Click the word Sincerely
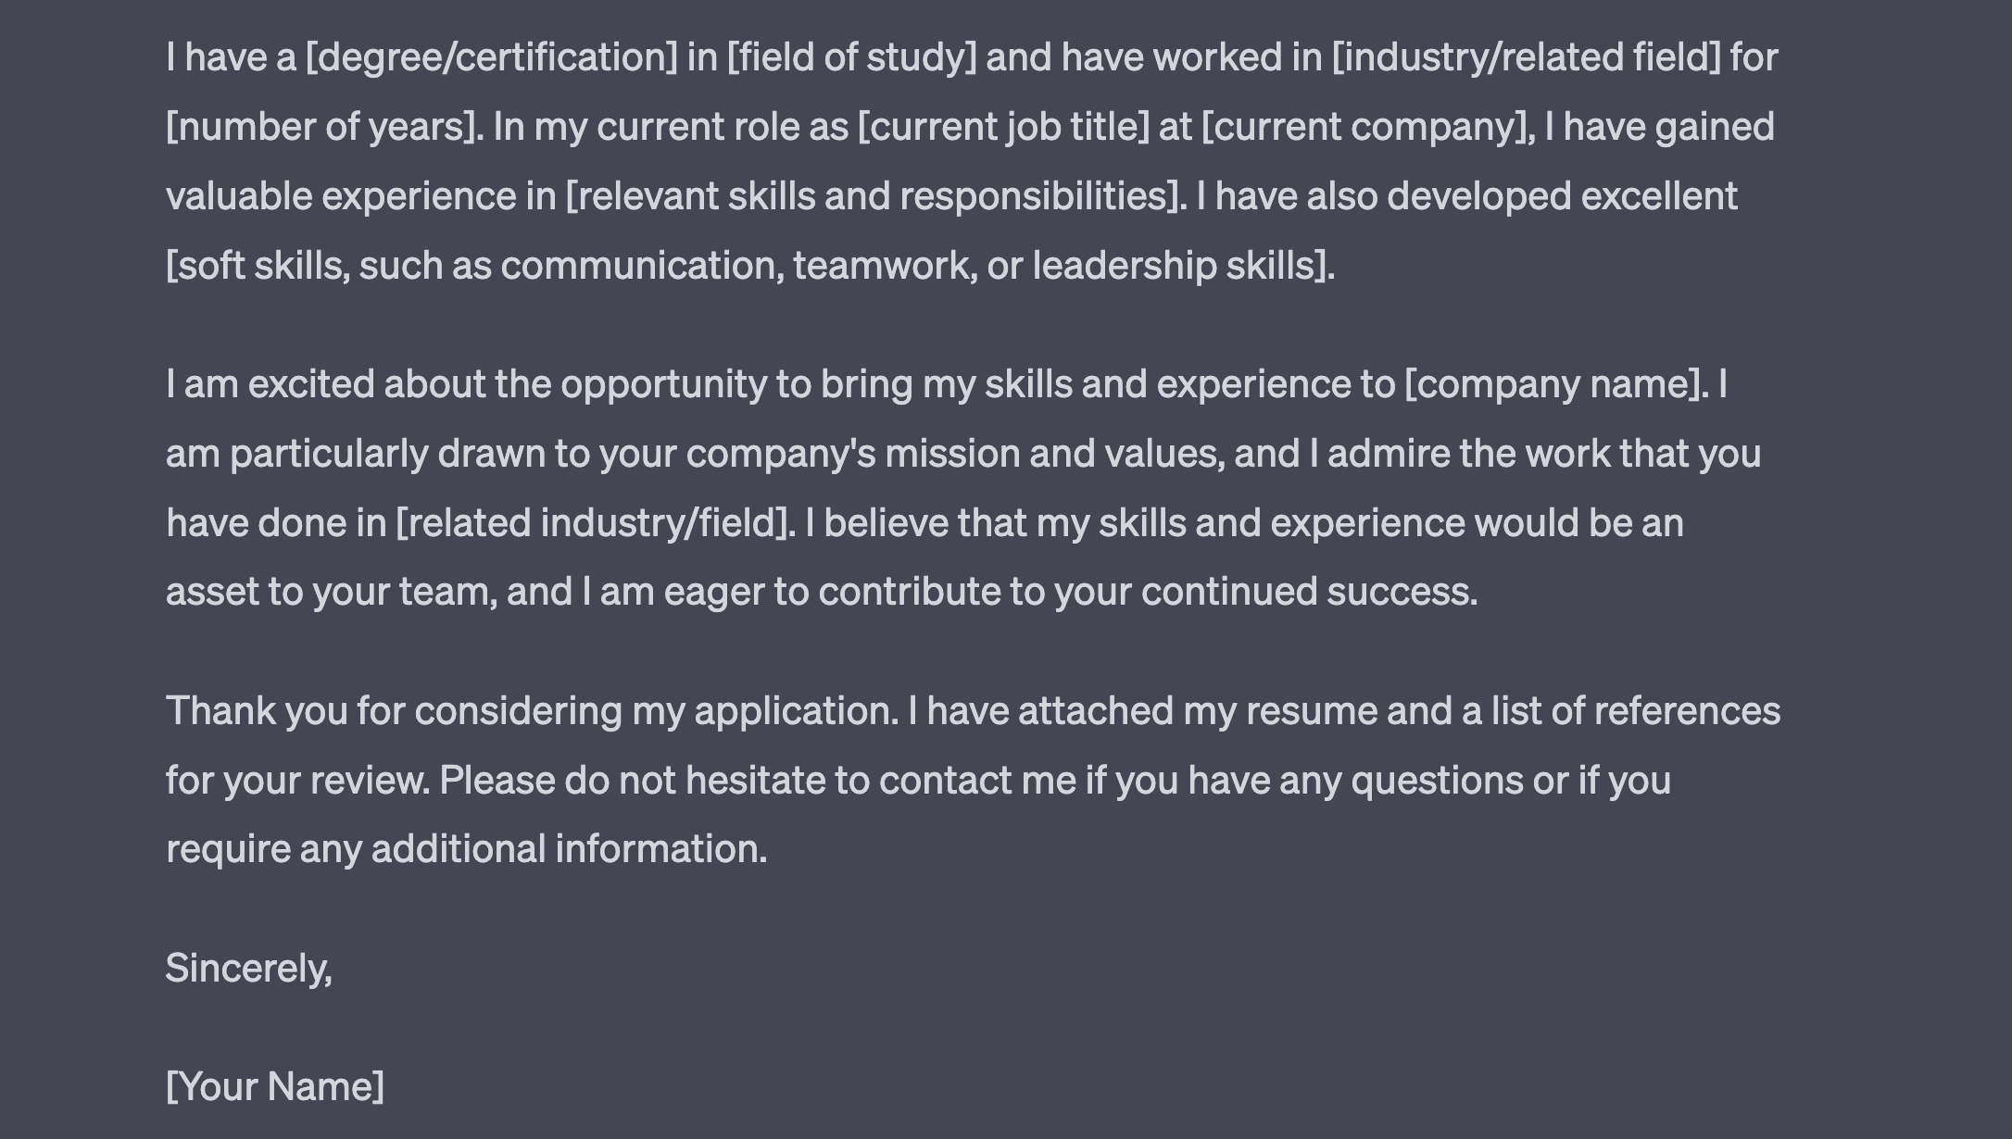The image size is (2012, 1139). click(248, 969)
